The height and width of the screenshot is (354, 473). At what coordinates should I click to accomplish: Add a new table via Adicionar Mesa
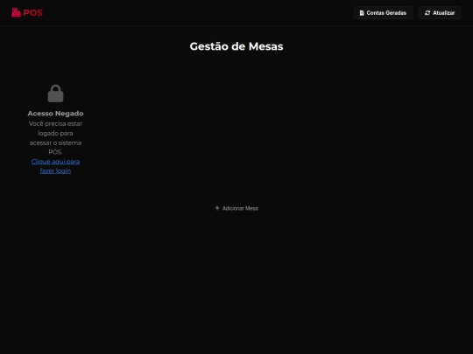(x=236, y=208)
